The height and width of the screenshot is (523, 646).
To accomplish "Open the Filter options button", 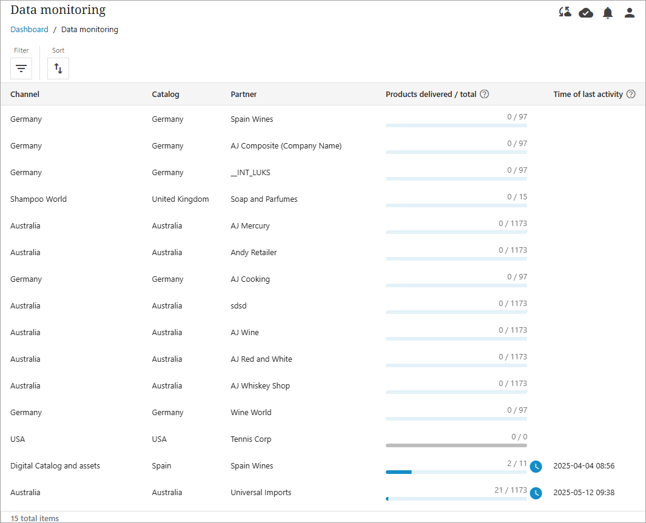I will 21,68.
